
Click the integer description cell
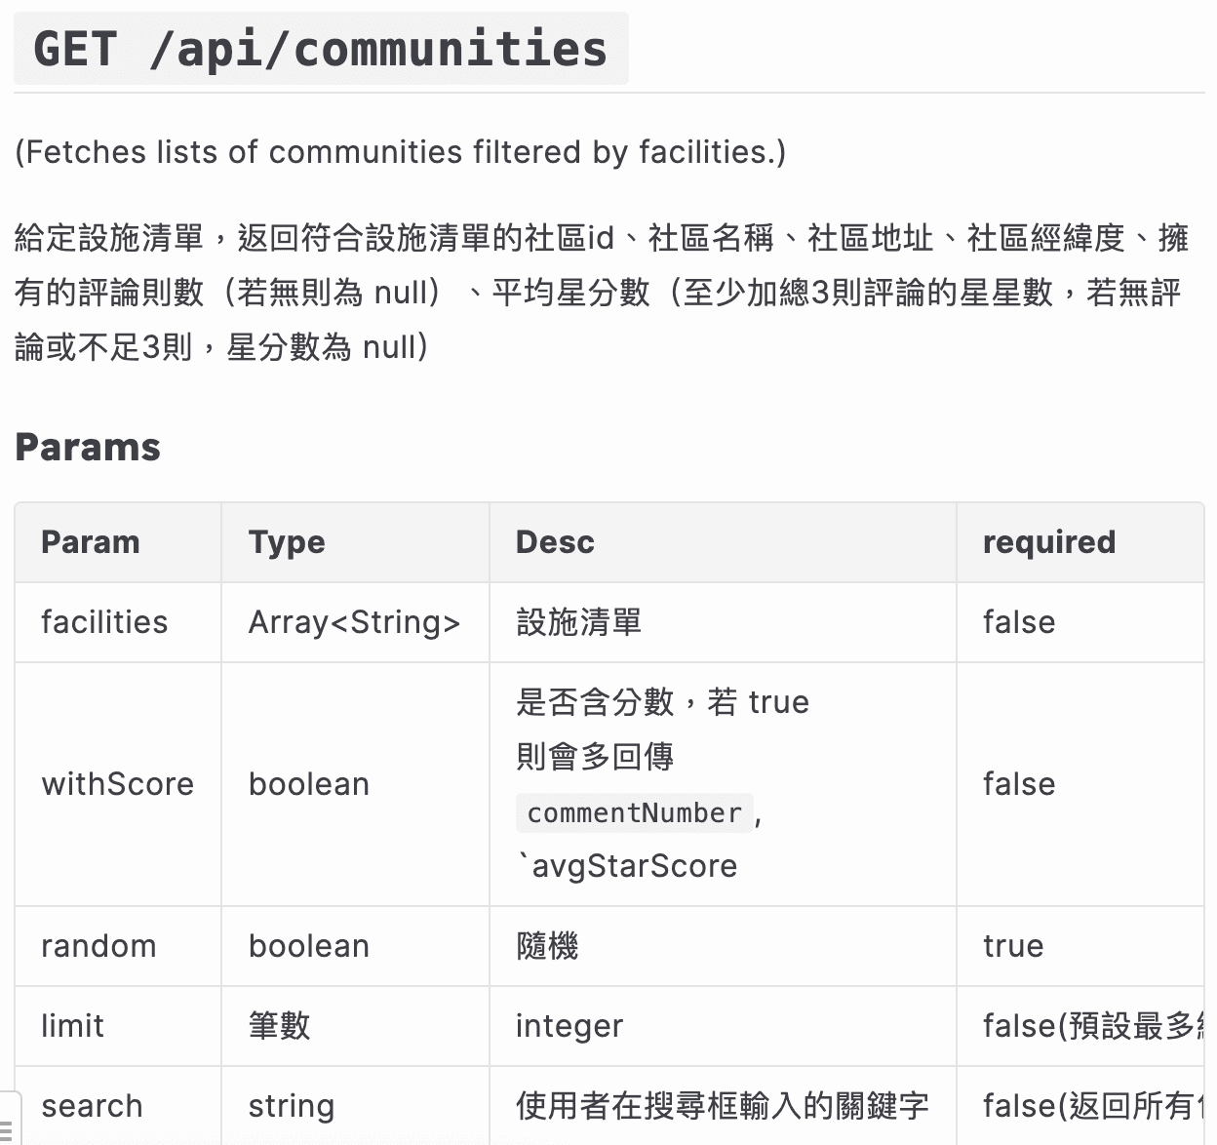[569, 1026]
